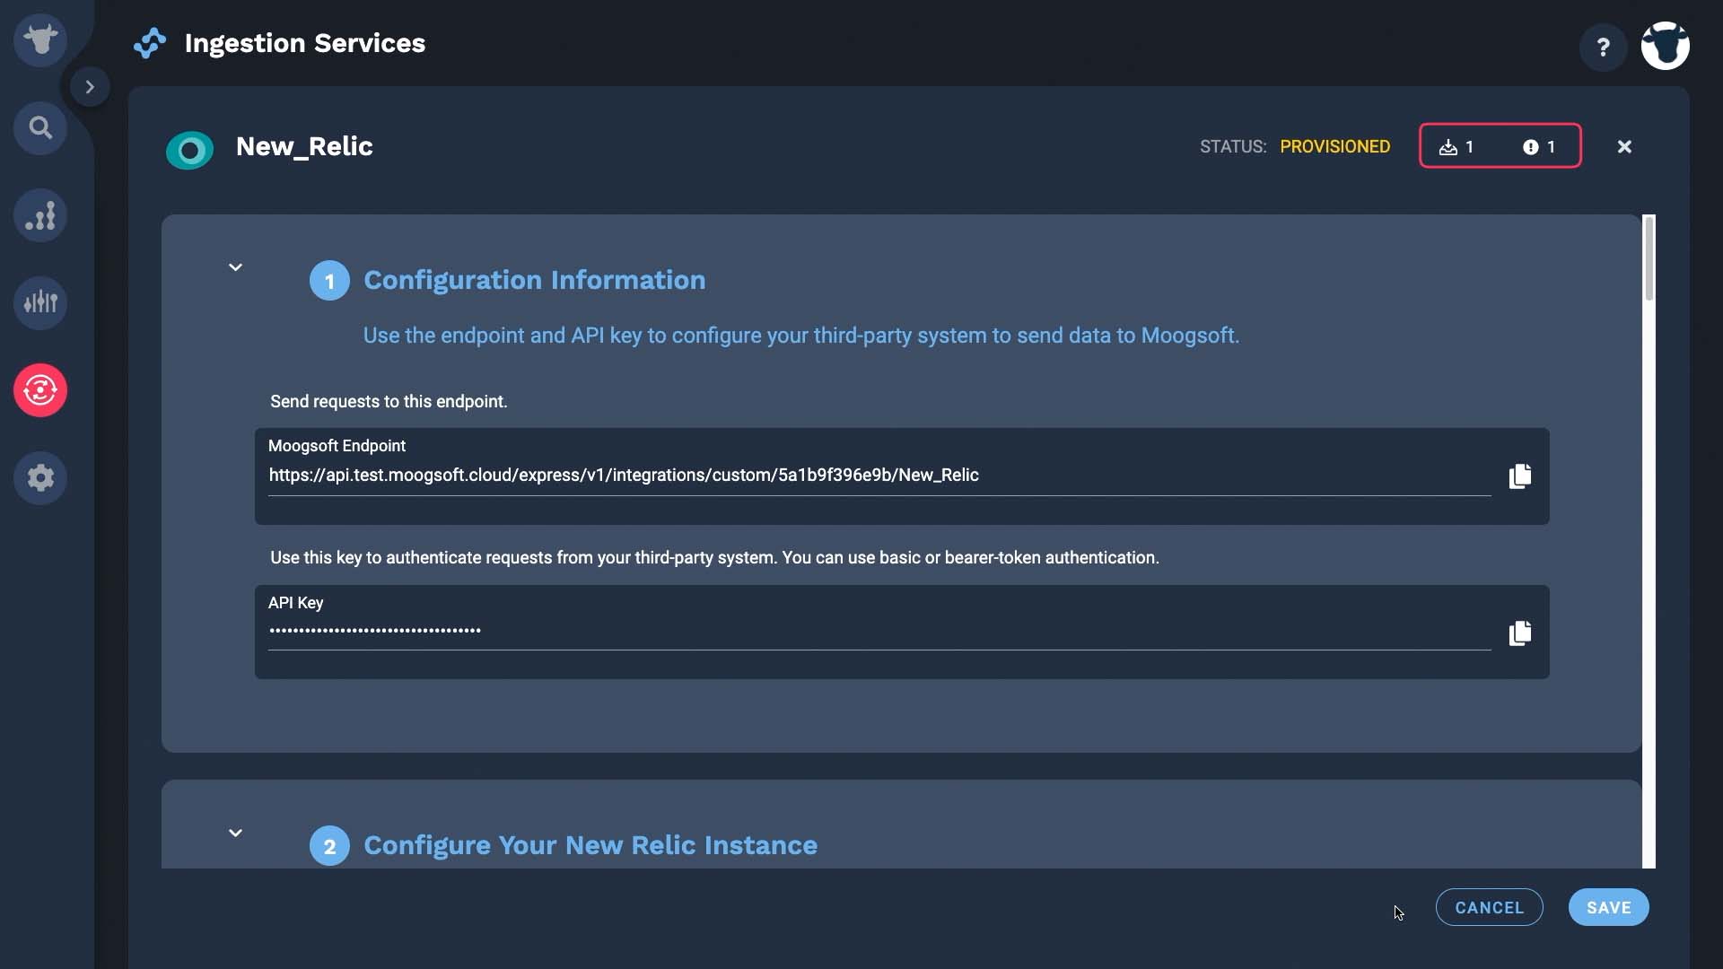
Task: Click the Configuration Information heading
Action: (535, 280)
